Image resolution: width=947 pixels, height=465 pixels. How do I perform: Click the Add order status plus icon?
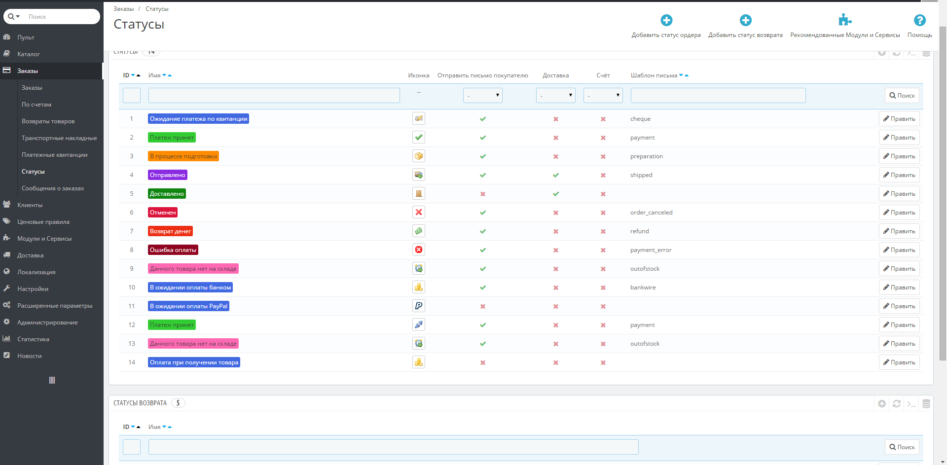click(x=666, y=20)
